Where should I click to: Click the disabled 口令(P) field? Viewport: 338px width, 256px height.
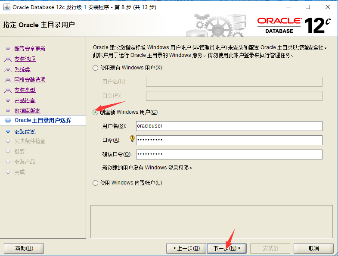tap(234, 96)
